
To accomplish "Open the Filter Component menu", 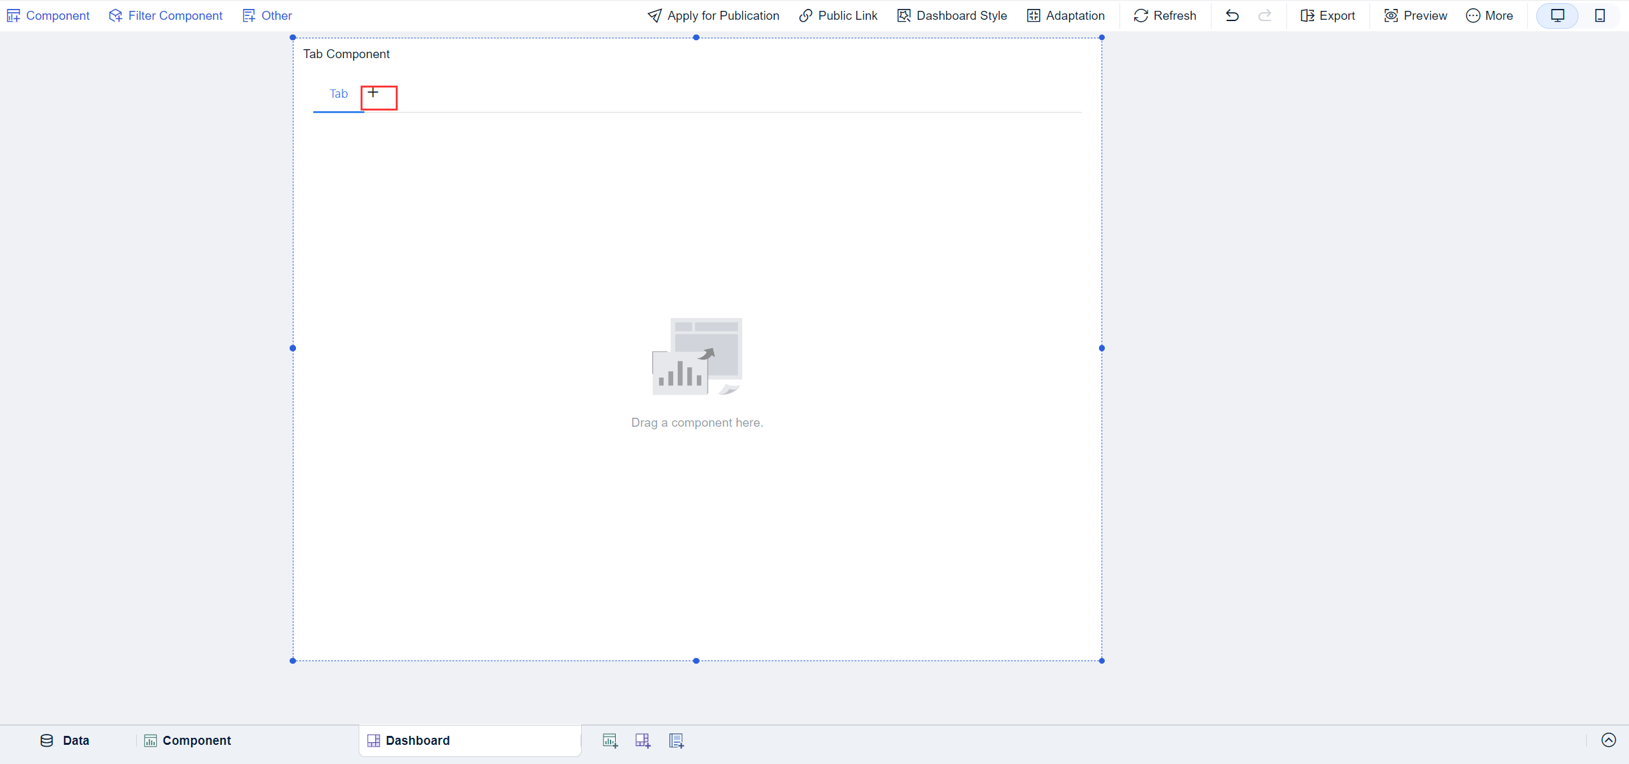I will [165, 15].
